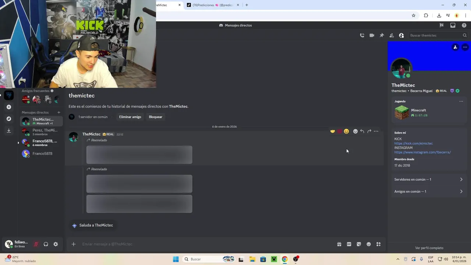Open add reaction picker on the message
471x265 pixels.
coord(355,131)
